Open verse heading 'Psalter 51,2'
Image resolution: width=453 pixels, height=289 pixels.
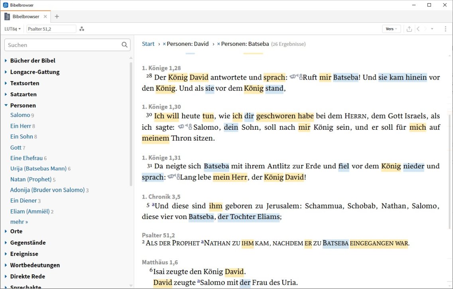click(158, 235)
